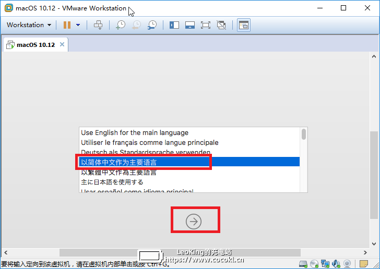
Task: Click the VMware Workstation title bar icon
Action: 9,8
